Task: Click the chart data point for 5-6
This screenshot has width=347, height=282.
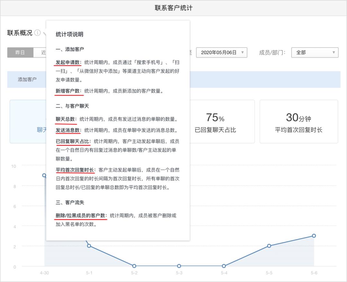Action: click(x=314, y=236)
